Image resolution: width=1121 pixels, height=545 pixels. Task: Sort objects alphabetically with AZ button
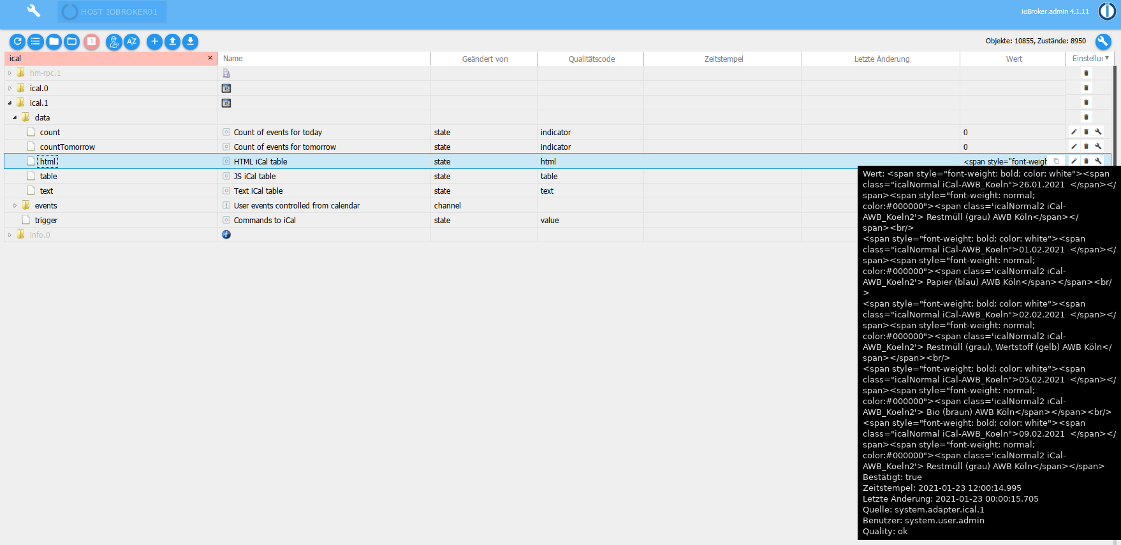tap(132, 41)
